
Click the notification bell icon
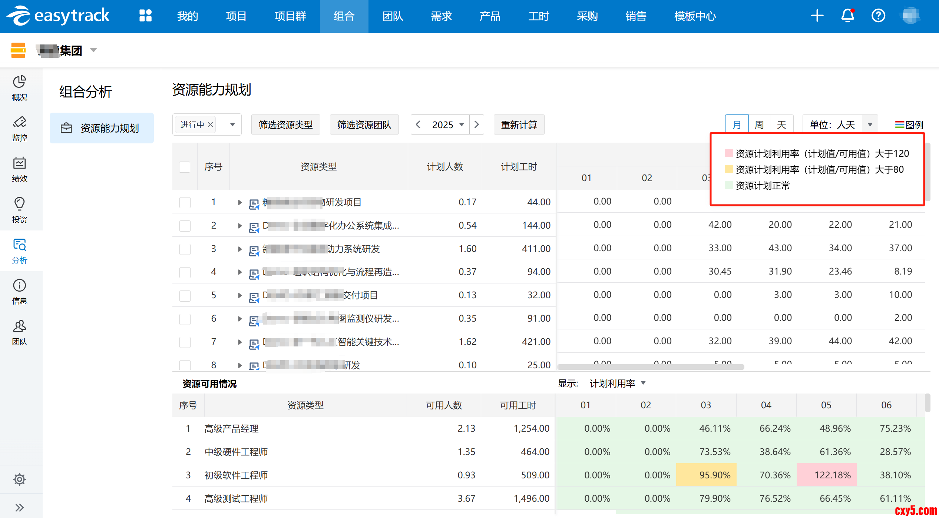click(x=847, y=16)
